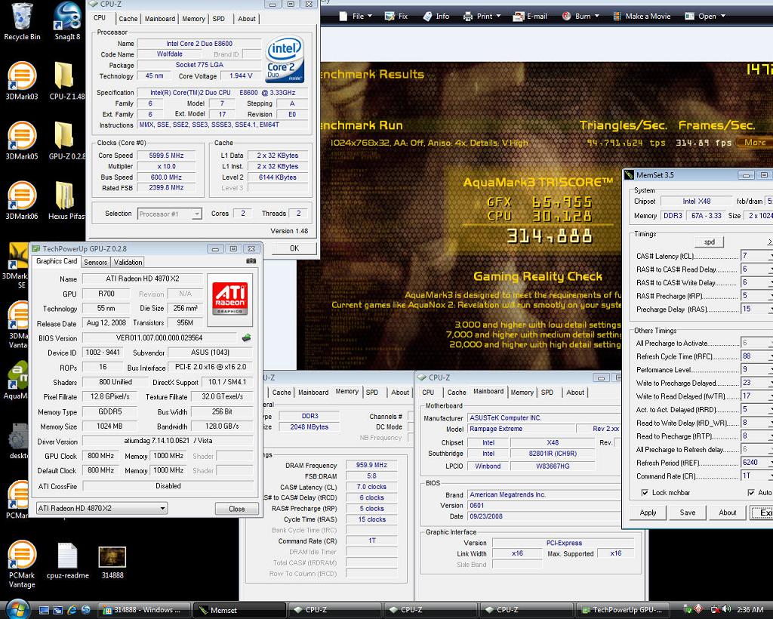This screenshot has height=619, width=773.
Task: Toggle the Auto checkbox in MemSet
Action: pyautogui.click(x=751, y=492)
